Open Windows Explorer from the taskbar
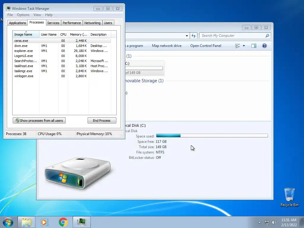This screenshot has height=228, width=304. point(26,222)
